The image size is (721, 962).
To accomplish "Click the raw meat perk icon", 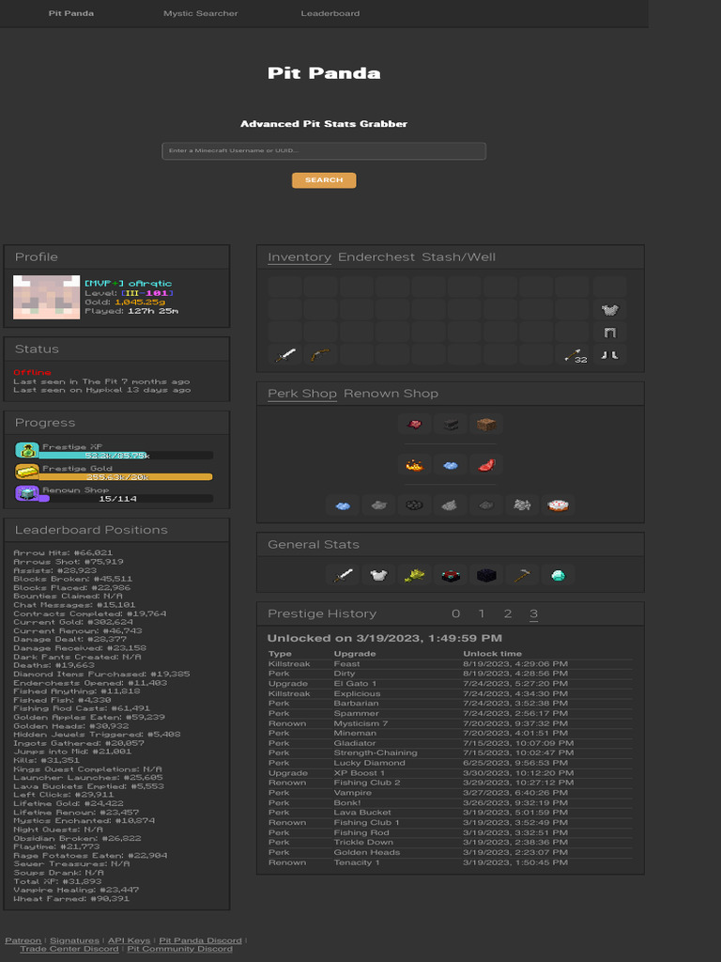I will point(486,465).
